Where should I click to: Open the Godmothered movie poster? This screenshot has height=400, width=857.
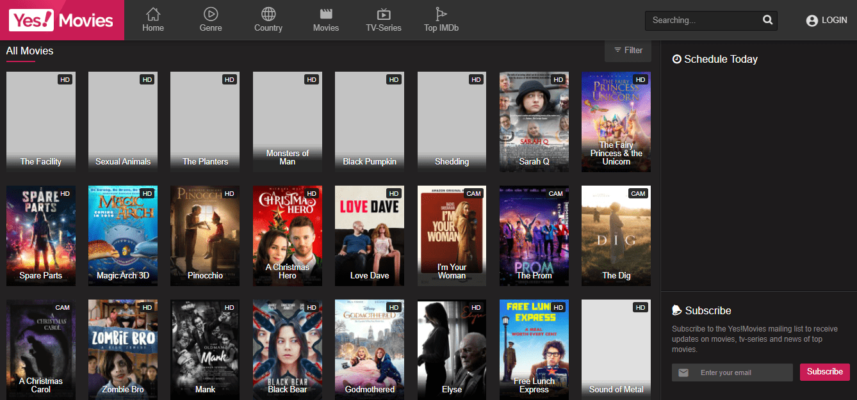[x=370, y=349]
